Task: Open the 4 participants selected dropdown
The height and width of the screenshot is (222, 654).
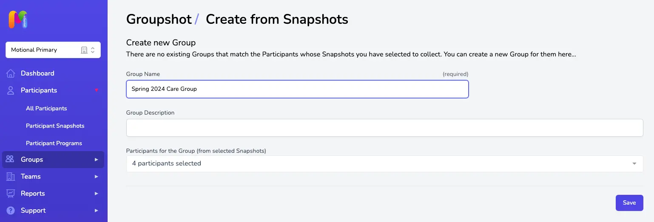Action: pyautogui.click(x=384, y=163)
